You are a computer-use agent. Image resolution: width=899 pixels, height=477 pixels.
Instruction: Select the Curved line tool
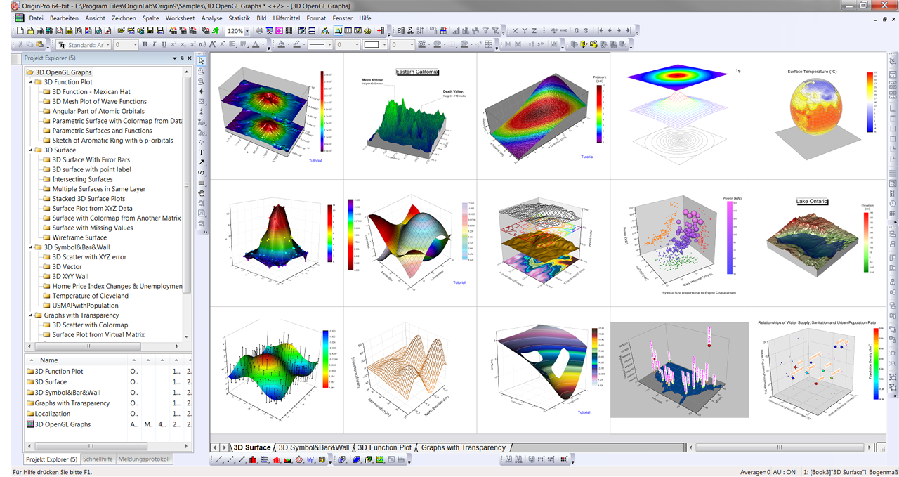(202, 172)
